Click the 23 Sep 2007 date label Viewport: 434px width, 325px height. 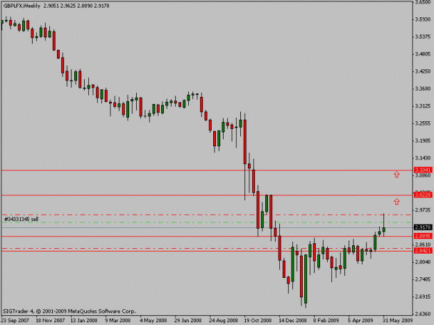pyautogui.click(x=15, y=320)
